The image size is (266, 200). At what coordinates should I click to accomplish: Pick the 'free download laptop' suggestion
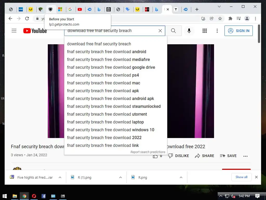pos(116,122)
